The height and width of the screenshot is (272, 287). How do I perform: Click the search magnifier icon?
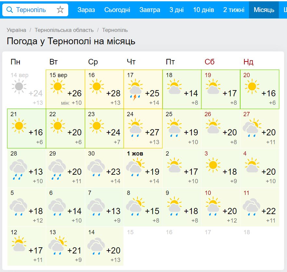[x=9, y=10]
